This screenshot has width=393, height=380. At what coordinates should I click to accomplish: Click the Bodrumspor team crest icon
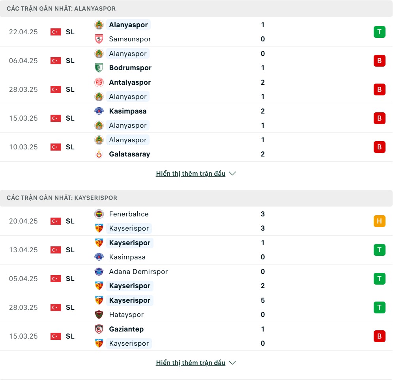(99, 68)
